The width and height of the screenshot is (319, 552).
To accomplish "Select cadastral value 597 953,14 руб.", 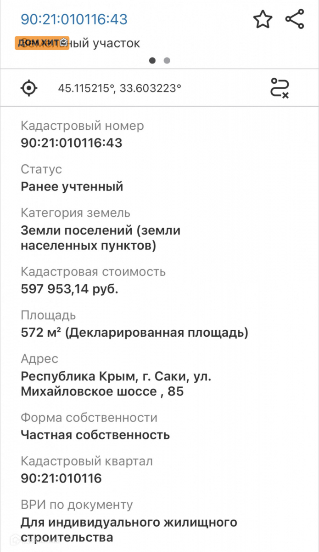I will [x=69, y=289].
